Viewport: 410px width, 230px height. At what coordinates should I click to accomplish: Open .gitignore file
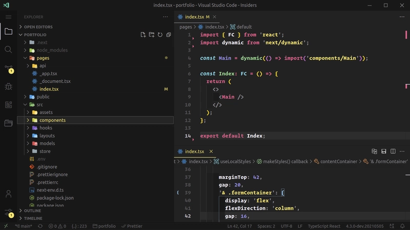pyautogui.click(x=47, y=167)
